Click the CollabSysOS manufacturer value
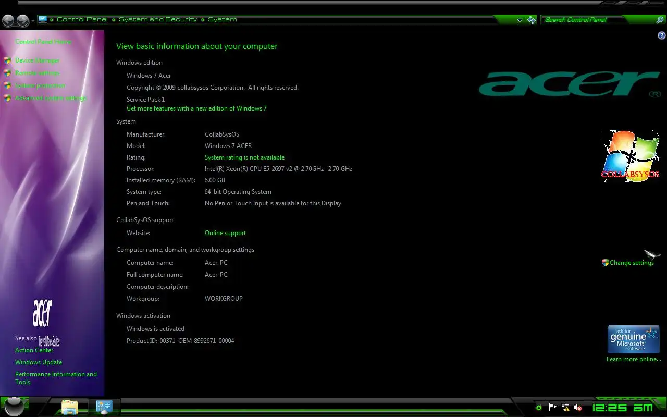Viewport: 667px width, 417px height. pos(222,134)
